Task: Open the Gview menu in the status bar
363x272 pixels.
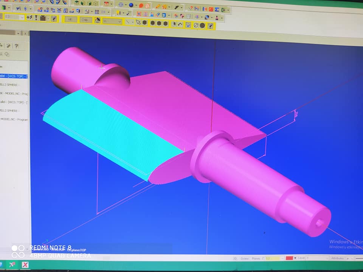Action: coord(245,258)
